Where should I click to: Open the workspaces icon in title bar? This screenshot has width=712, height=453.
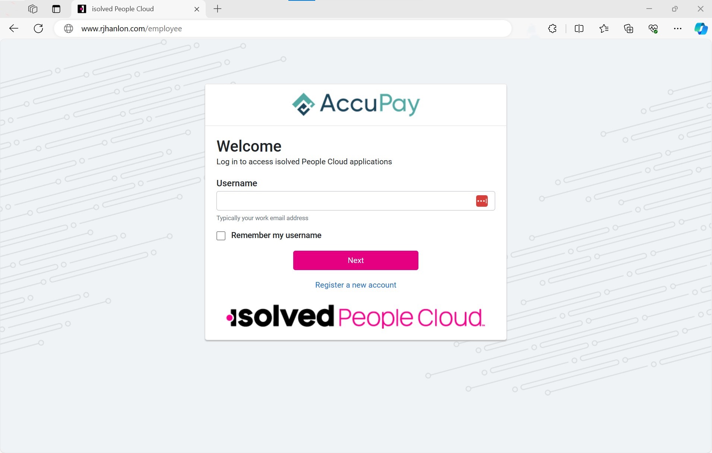coord(33,9)
